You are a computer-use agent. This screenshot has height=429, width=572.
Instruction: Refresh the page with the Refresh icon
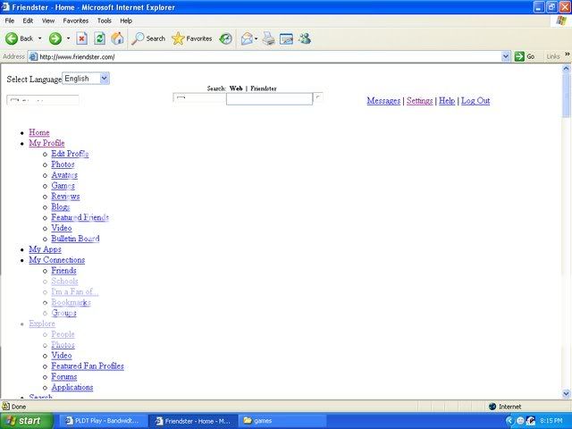99,38
